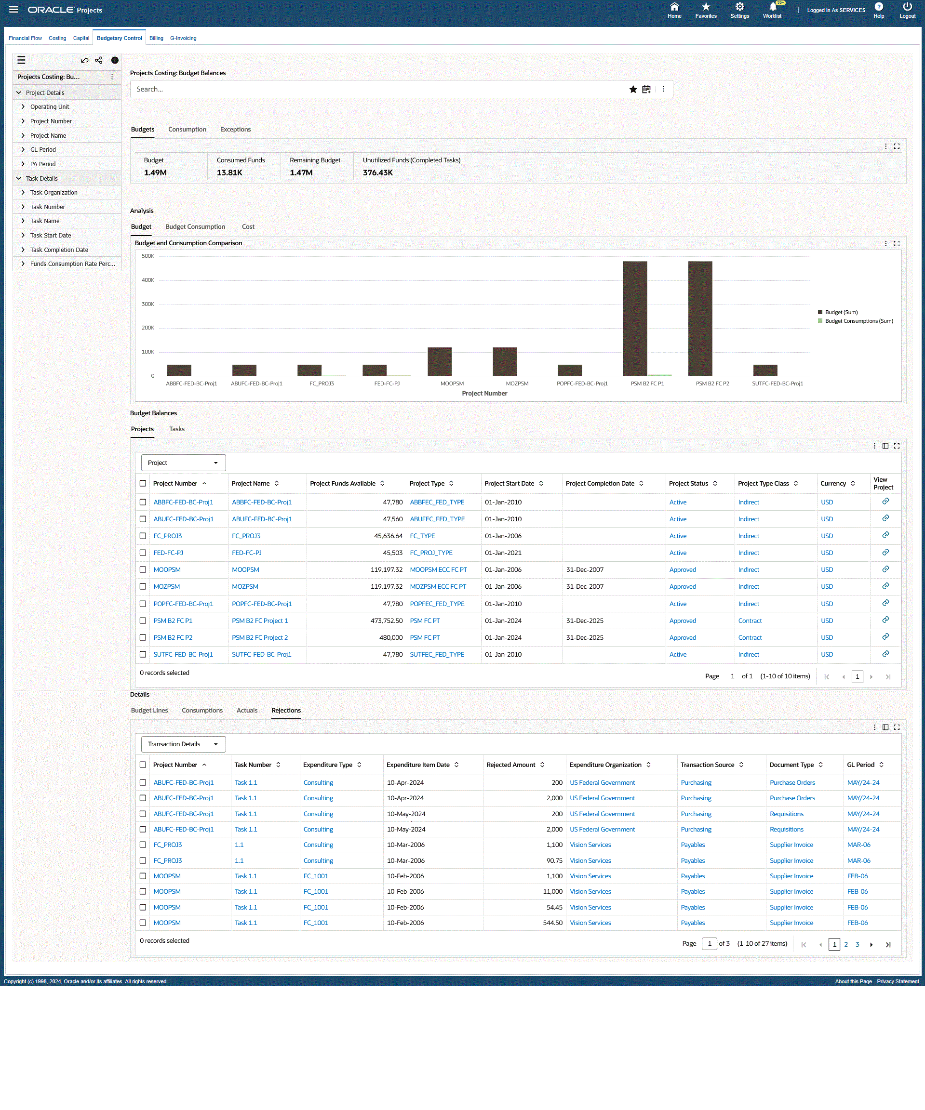The image size is (925, 1110).
Task: Click the Budget (Sum) legend swatch
Action: tap(820, 312)
